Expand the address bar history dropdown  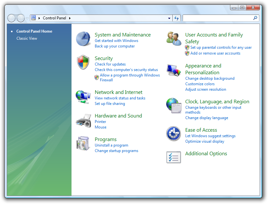click(x=169, y=18)
